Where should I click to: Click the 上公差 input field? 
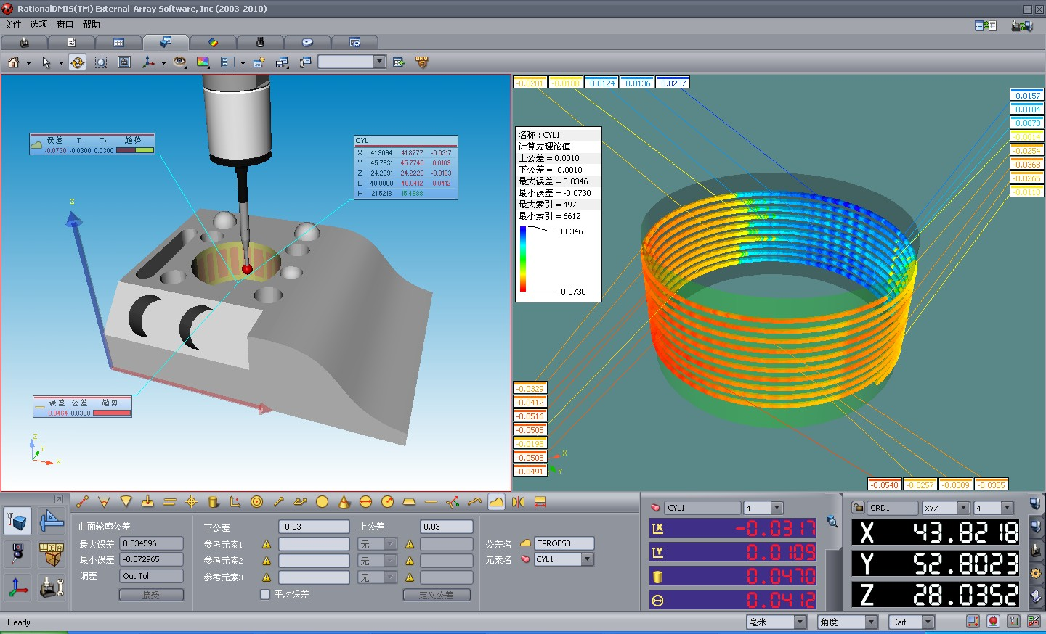click(447, 527)
